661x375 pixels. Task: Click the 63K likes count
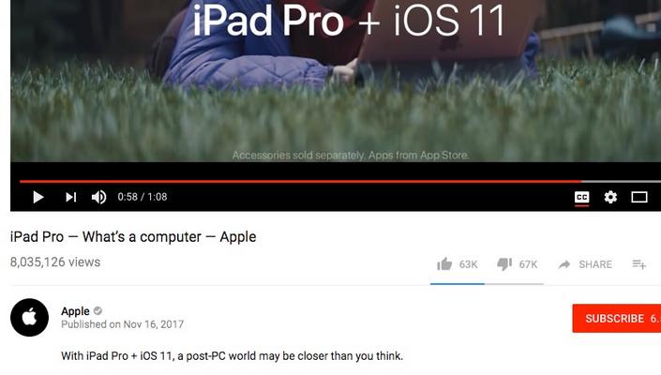coord(469,264)
